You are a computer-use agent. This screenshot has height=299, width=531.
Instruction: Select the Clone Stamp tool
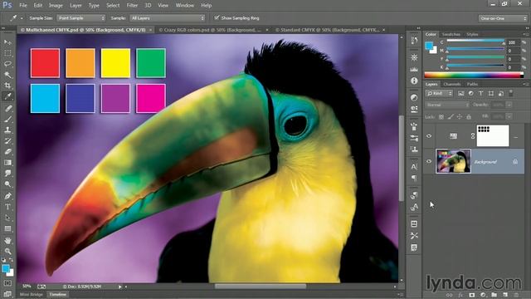point(7,130)
